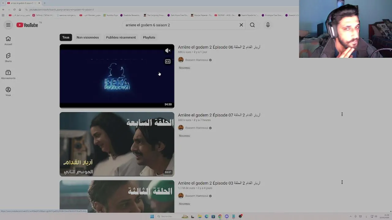Start voice search with the microphone
Screen dimensions: 392x220
tap(268, 25)
